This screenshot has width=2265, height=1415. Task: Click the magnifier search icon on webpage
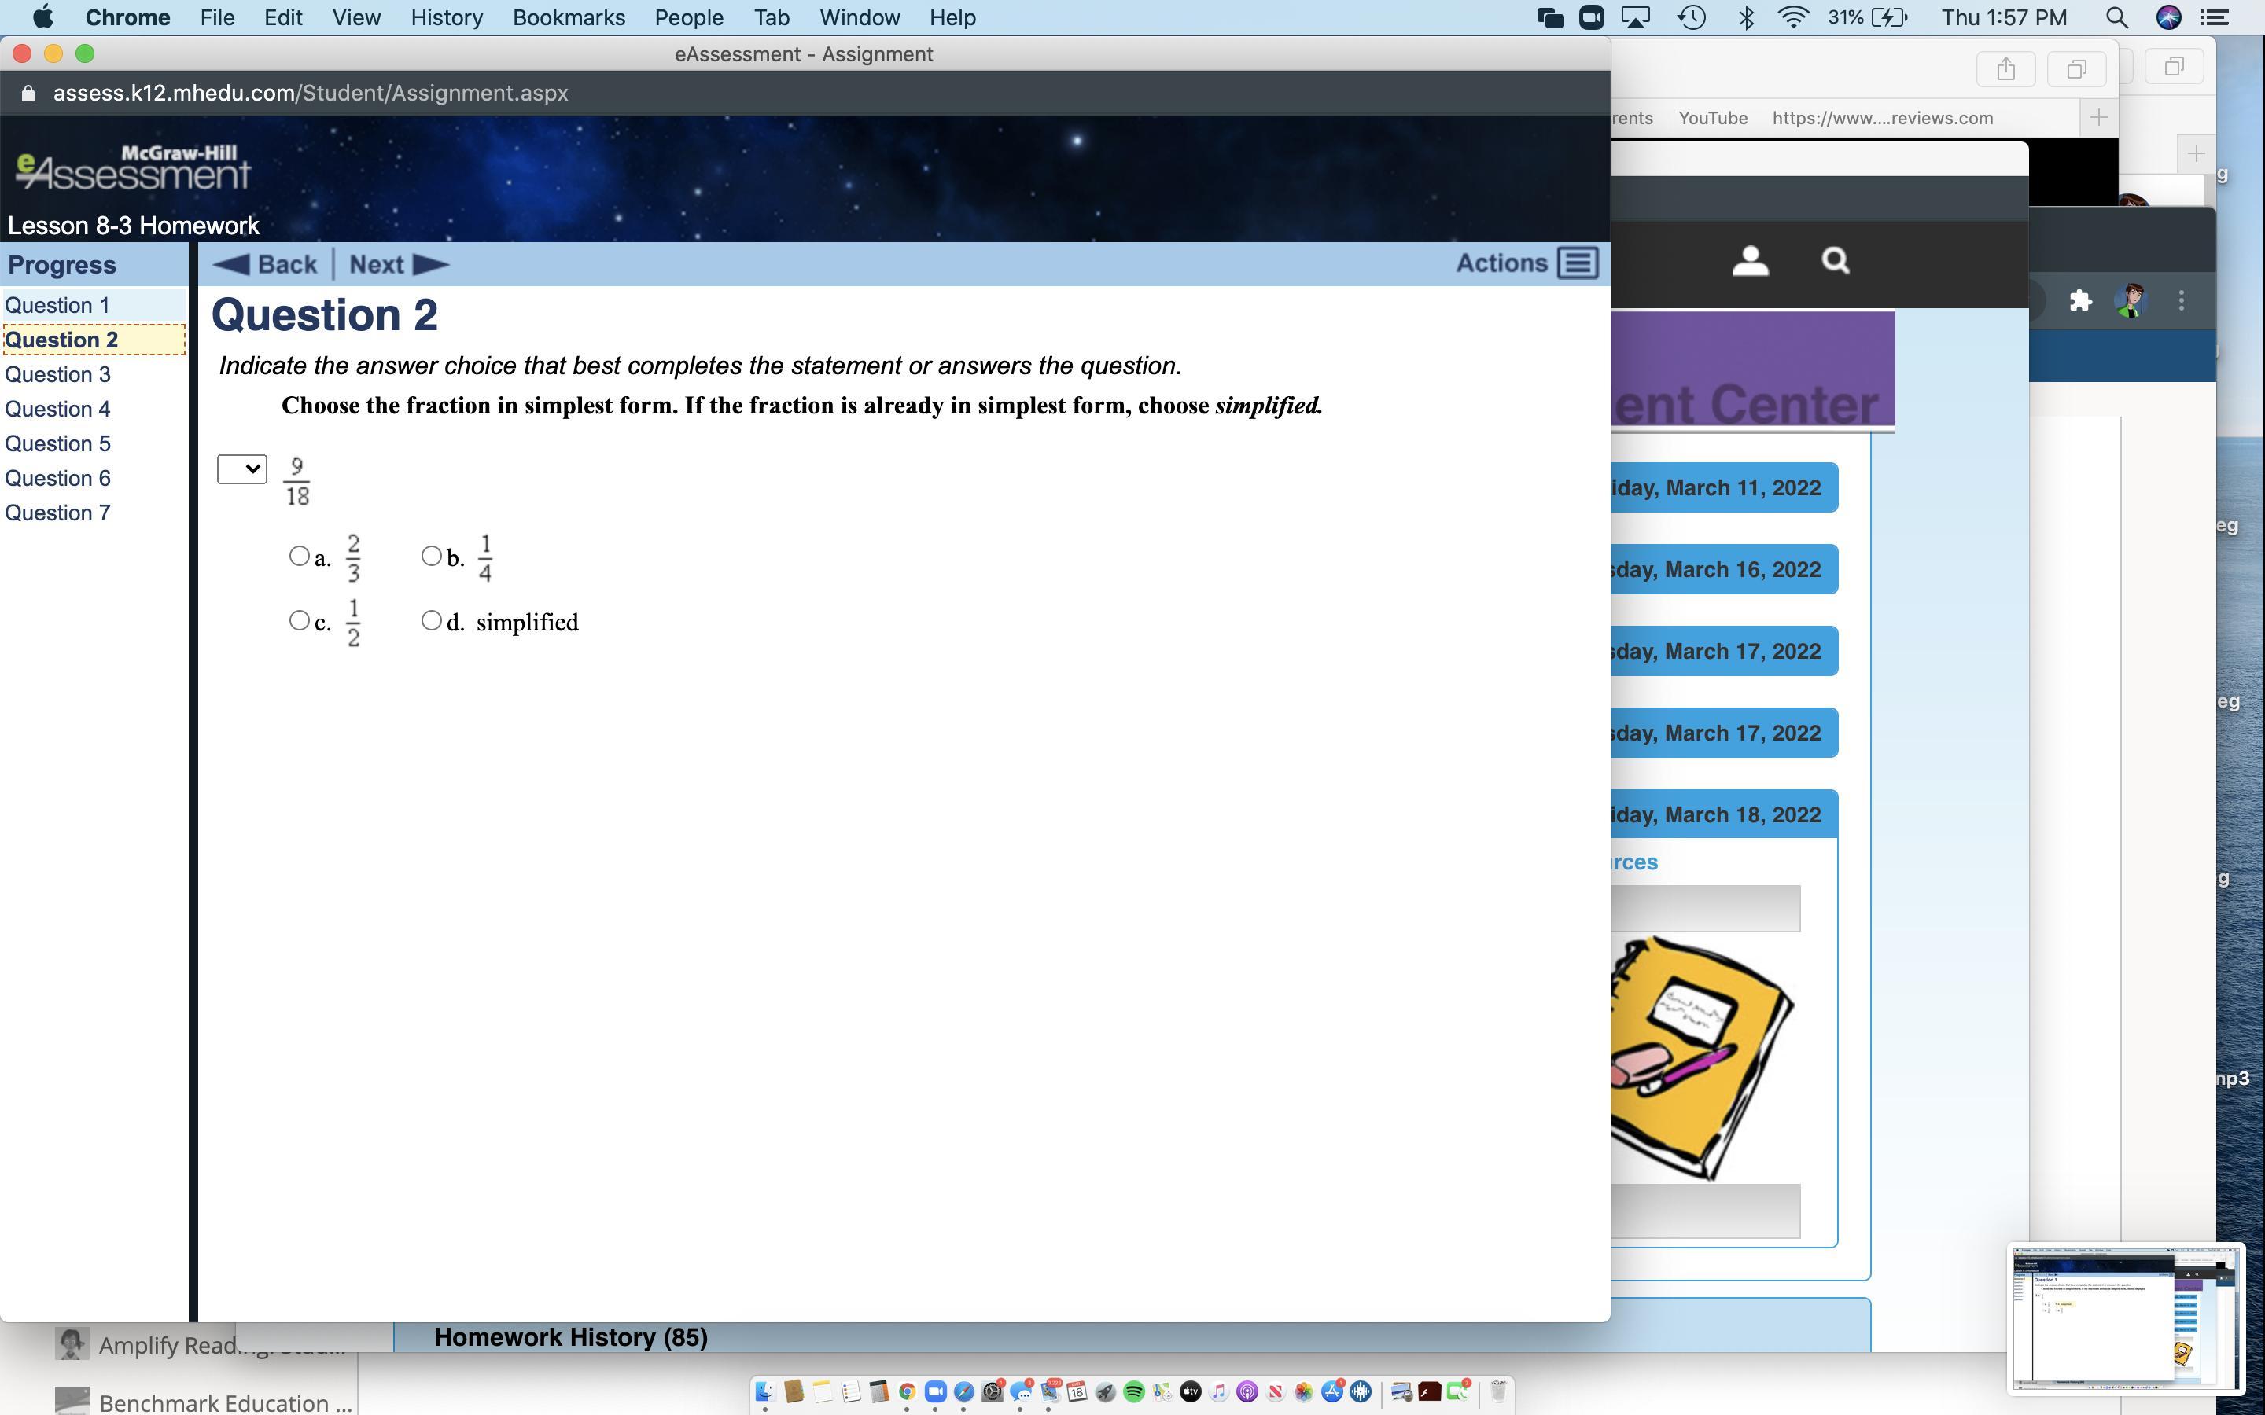click(1835, 260)
